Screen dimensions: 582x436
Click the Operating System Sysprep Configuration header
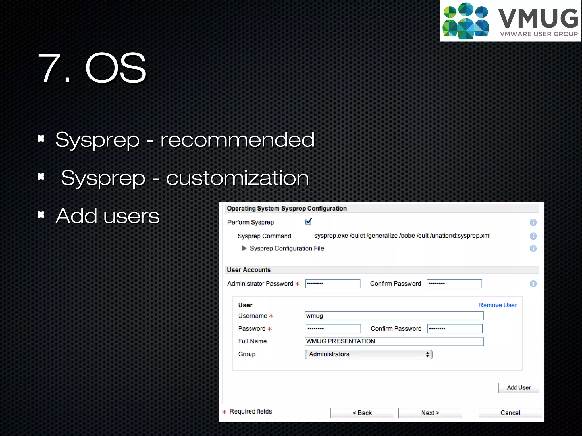click(x=382, y=209)
